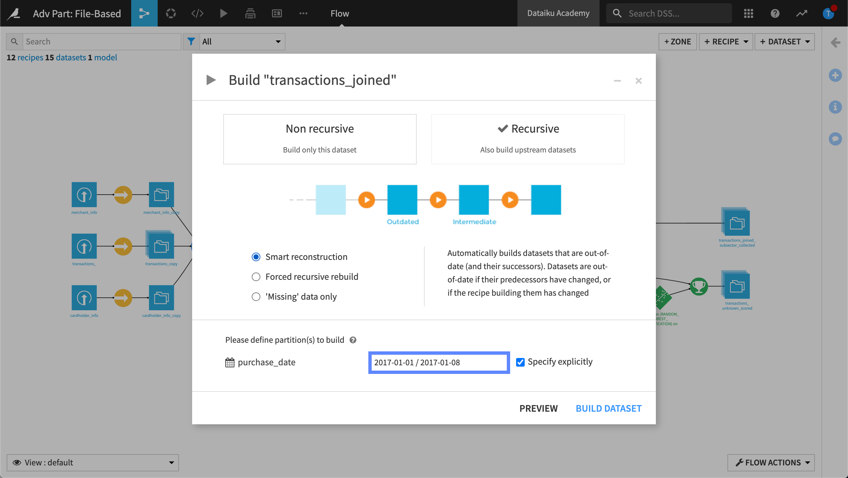The image size is (848, 478).
Task: Edit the purchase_date partition input field
Action: pyautogui.click(x=439, y=362)
